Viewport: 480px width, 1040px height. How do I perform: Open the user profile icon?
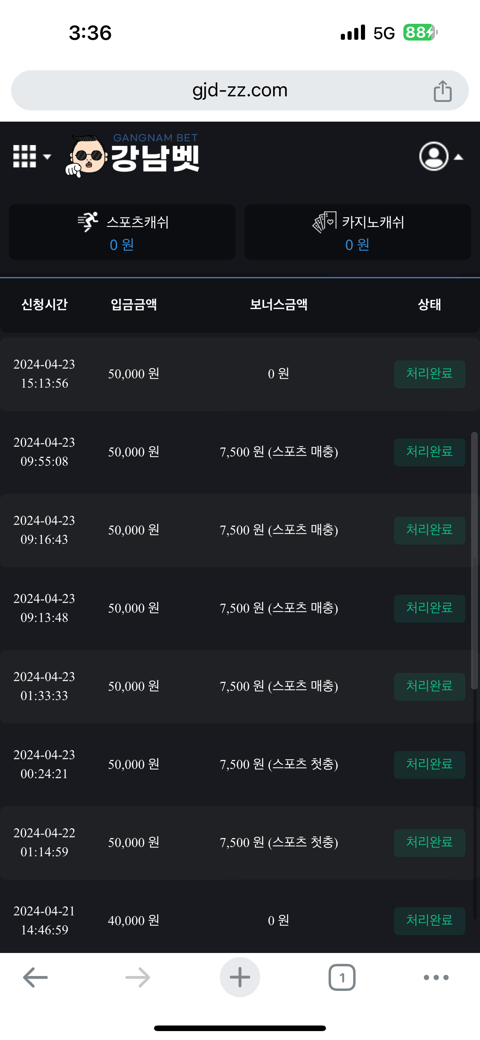click(433, 156)
